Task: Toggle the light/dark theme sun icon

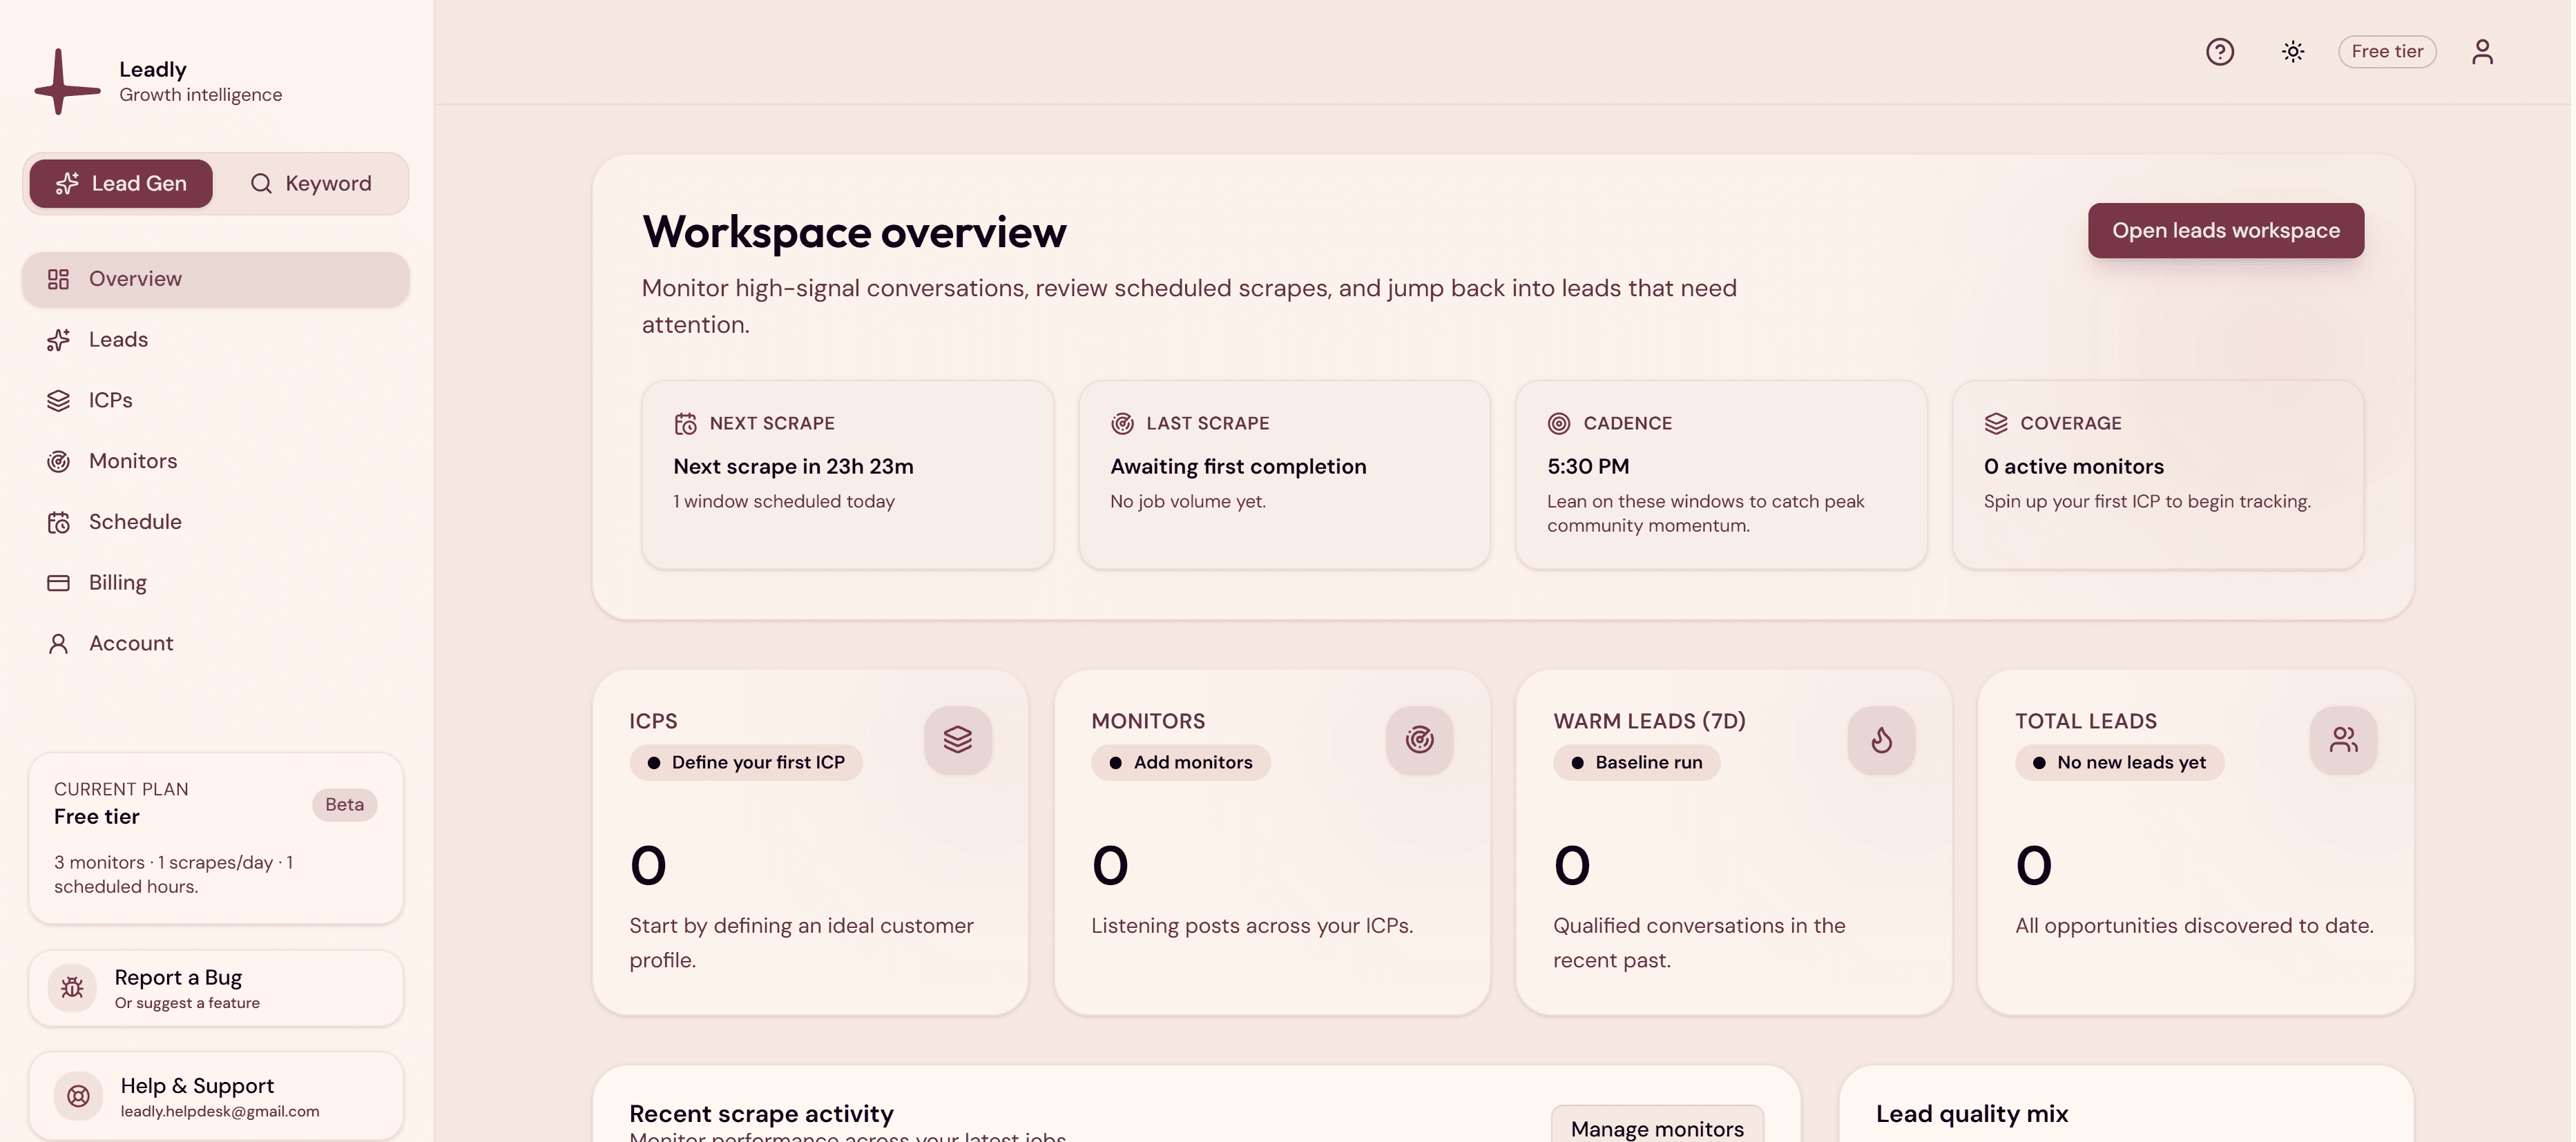Action: [x=2292, y=52]
